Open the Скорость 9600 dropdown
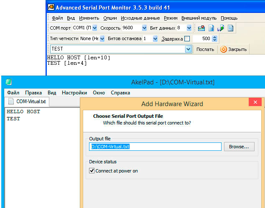 (x=144, y=28)
